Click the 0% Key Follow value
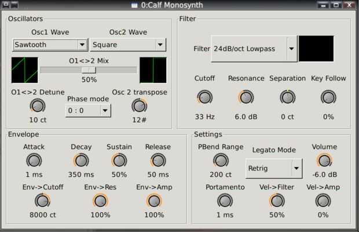 point(328,117)
